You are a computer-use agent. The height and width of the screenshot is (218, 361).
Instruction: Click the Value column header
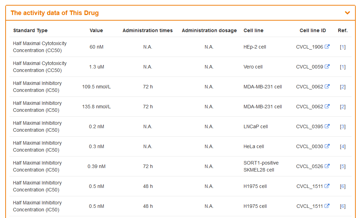[x=96, y=30]
